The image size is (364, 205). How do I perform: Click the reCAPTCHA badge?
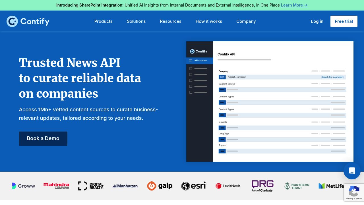coord(354,192)
